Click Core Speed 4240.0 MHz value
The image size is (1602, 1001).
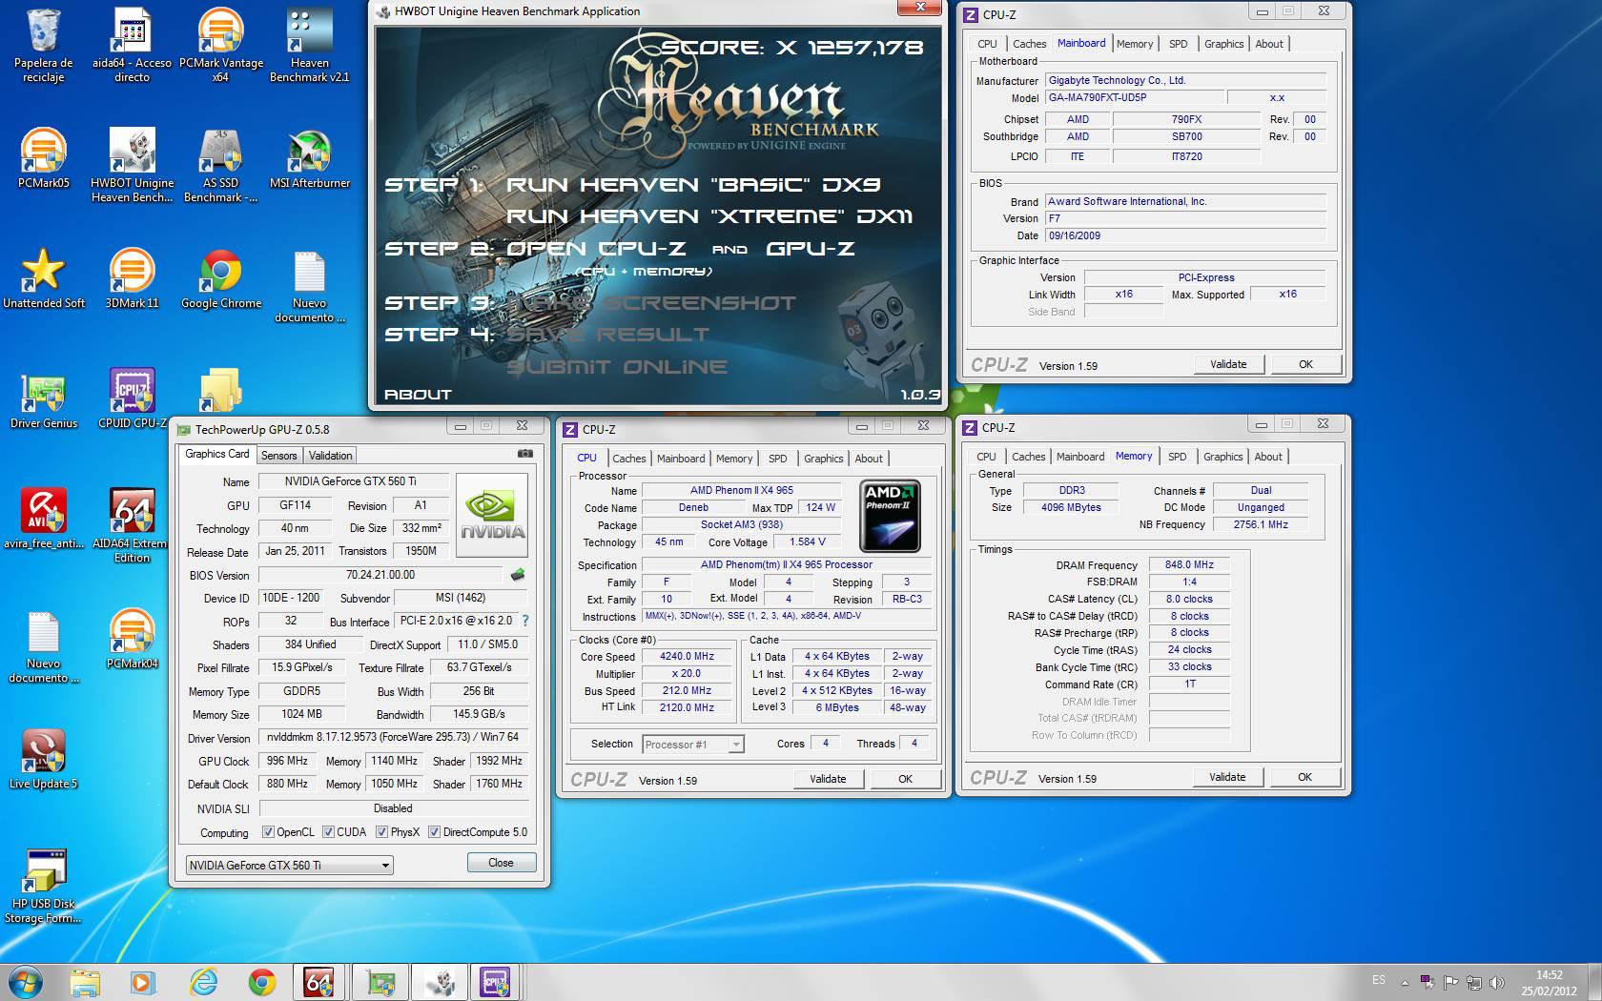687,657
